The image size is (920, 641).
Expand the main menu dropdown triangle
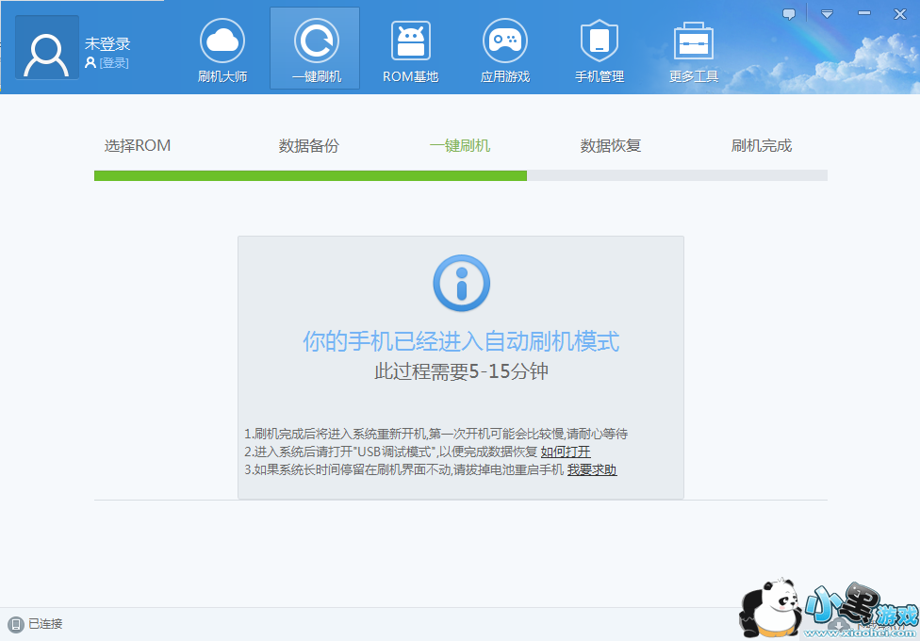pos(827,14)
